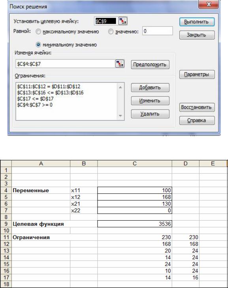Click constraints list scroll up arrow

click(121, 87)
